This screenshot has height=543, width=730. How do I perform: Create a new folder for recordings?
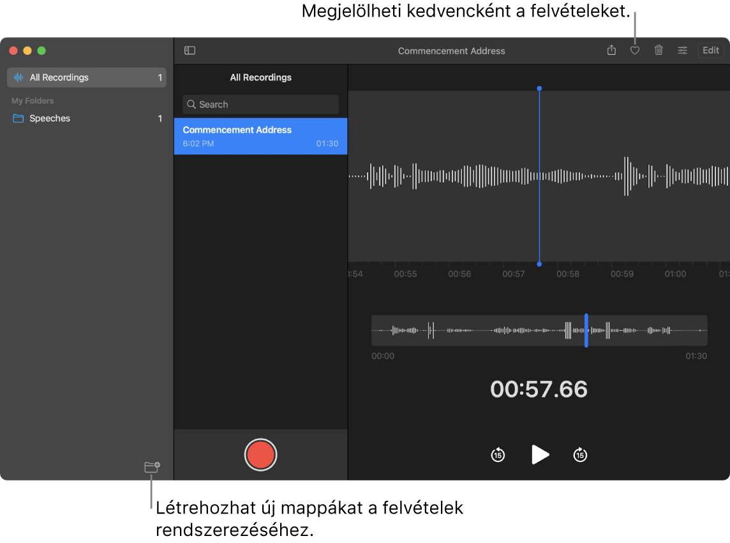point(152,466)
